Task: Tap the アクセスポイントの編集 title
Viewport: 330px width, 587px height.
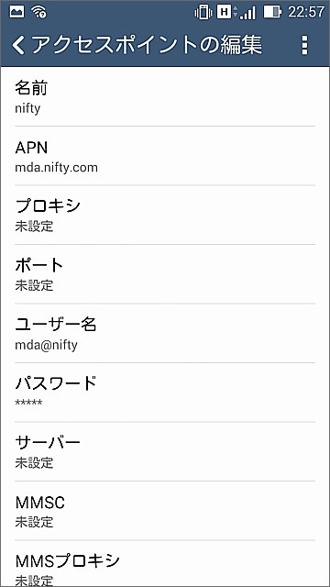Action: click(147, 45)
